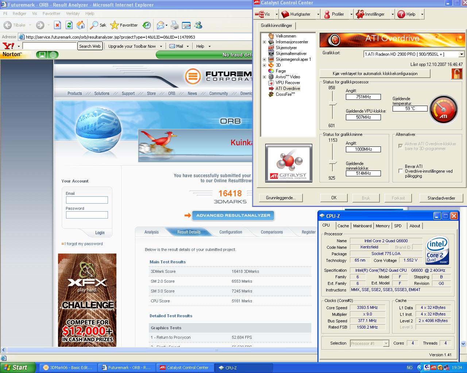
Task: Open Favoritter star in IE toolbar
Action: pos(124,25)
